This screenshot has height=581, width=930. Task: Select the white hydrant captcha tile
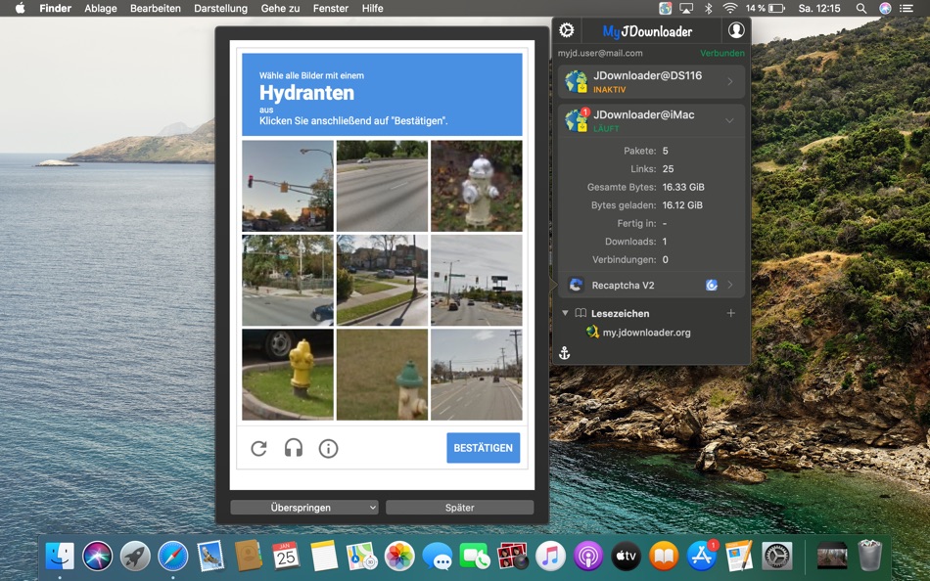click(477, 186)
